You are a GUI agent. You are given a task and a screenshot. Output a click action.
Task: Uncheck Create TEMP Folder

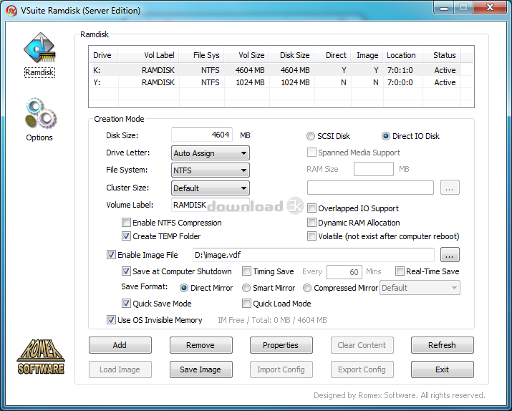coord(127,236)
